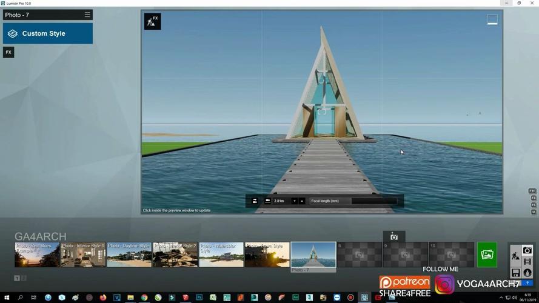This screenshot has height=303, width=539.
Task: Open Windows taskbar search
Action: (x=20, y=298)
